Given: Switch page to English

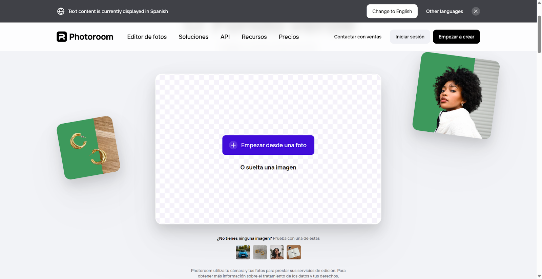Looking at the screenshot, I should point(392,11).
